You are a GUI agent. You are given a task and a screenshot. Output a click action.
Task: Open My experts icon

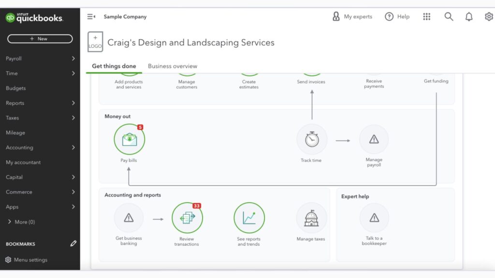(x=336, y=16)
